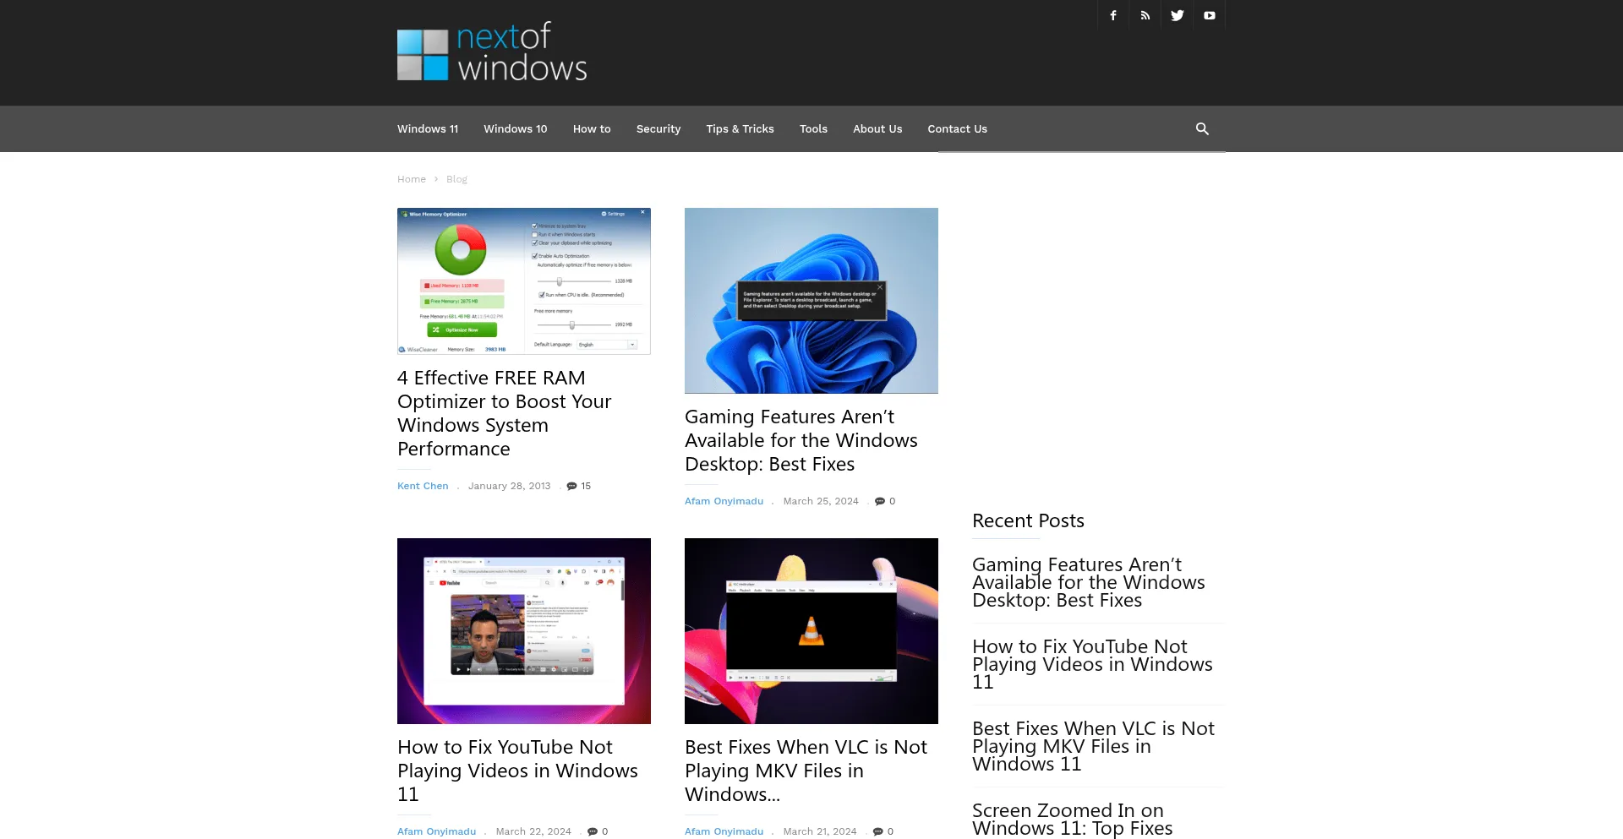Viewport: 1623px width, 839px height.
Task: Click the Home breadcrumb link
Action: pos(412,179)
